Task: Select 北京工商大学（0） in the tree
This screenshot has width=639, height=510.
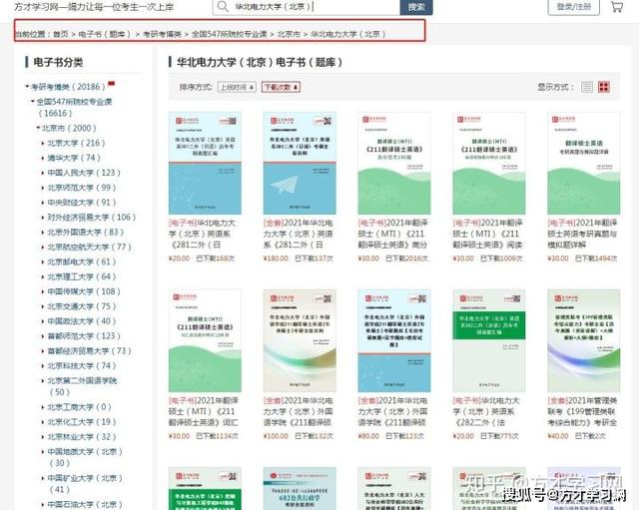Action: point(79,407)
